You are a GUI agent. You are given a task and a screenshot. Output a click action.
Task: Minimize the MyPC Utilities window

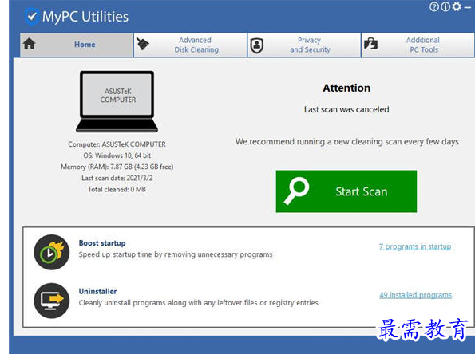(x=468, y=7)
